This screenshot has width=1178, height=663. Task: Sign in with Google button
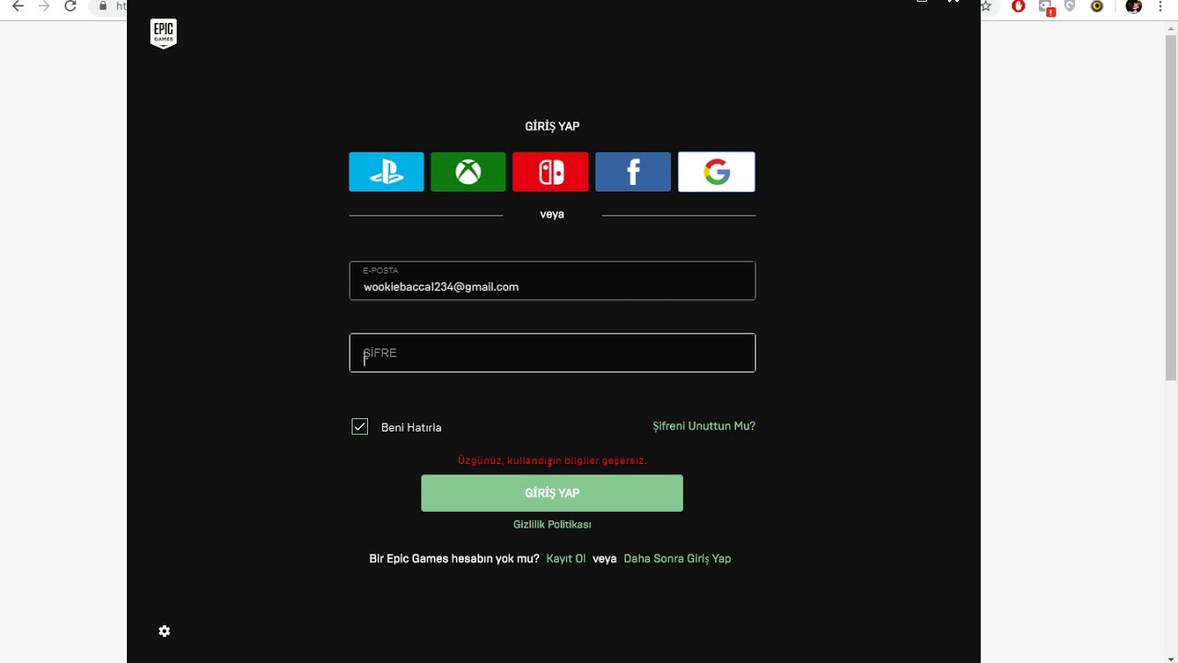click(717, 172)
